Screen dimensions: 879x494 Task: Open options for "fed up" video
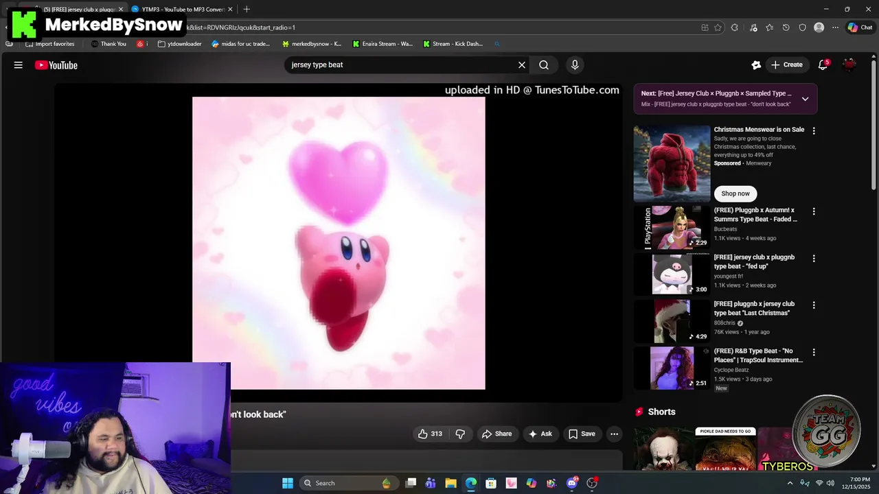point(814,259)
